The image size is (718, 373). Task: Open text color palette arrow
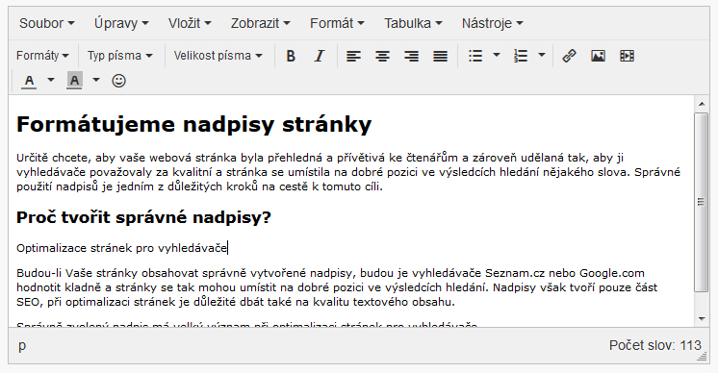pyautogui.click(x=51, y=81)
